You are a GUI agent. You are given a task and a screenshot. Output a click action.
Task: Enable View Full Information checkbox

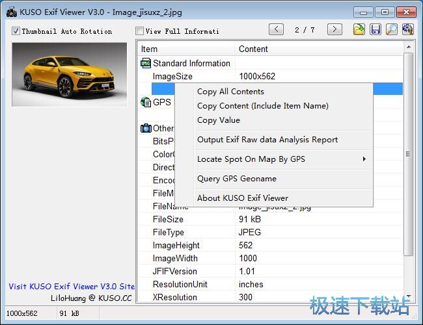click(x=139, y=31)
